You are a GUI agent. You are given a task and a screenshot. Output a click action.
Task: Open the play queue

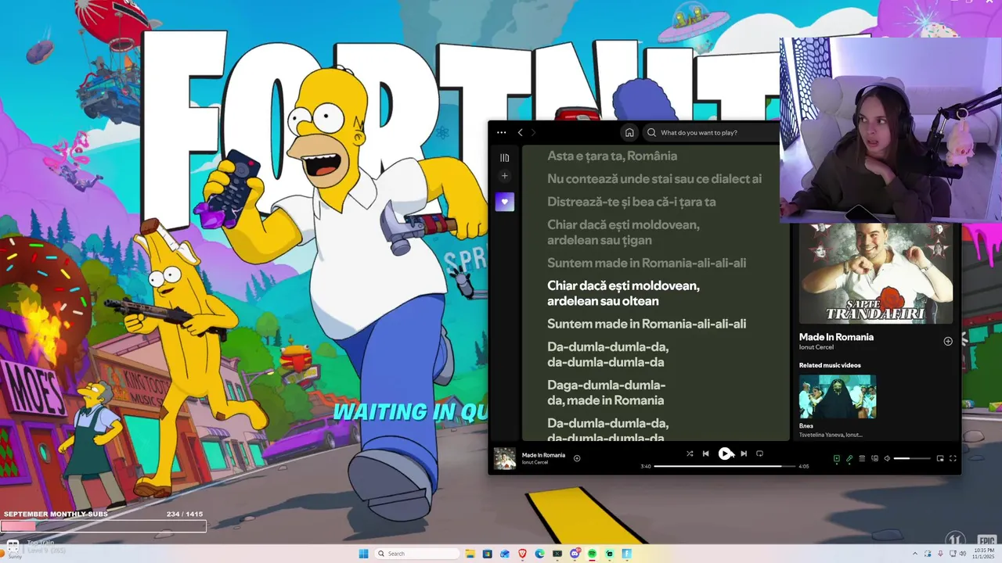click(862, 458)
